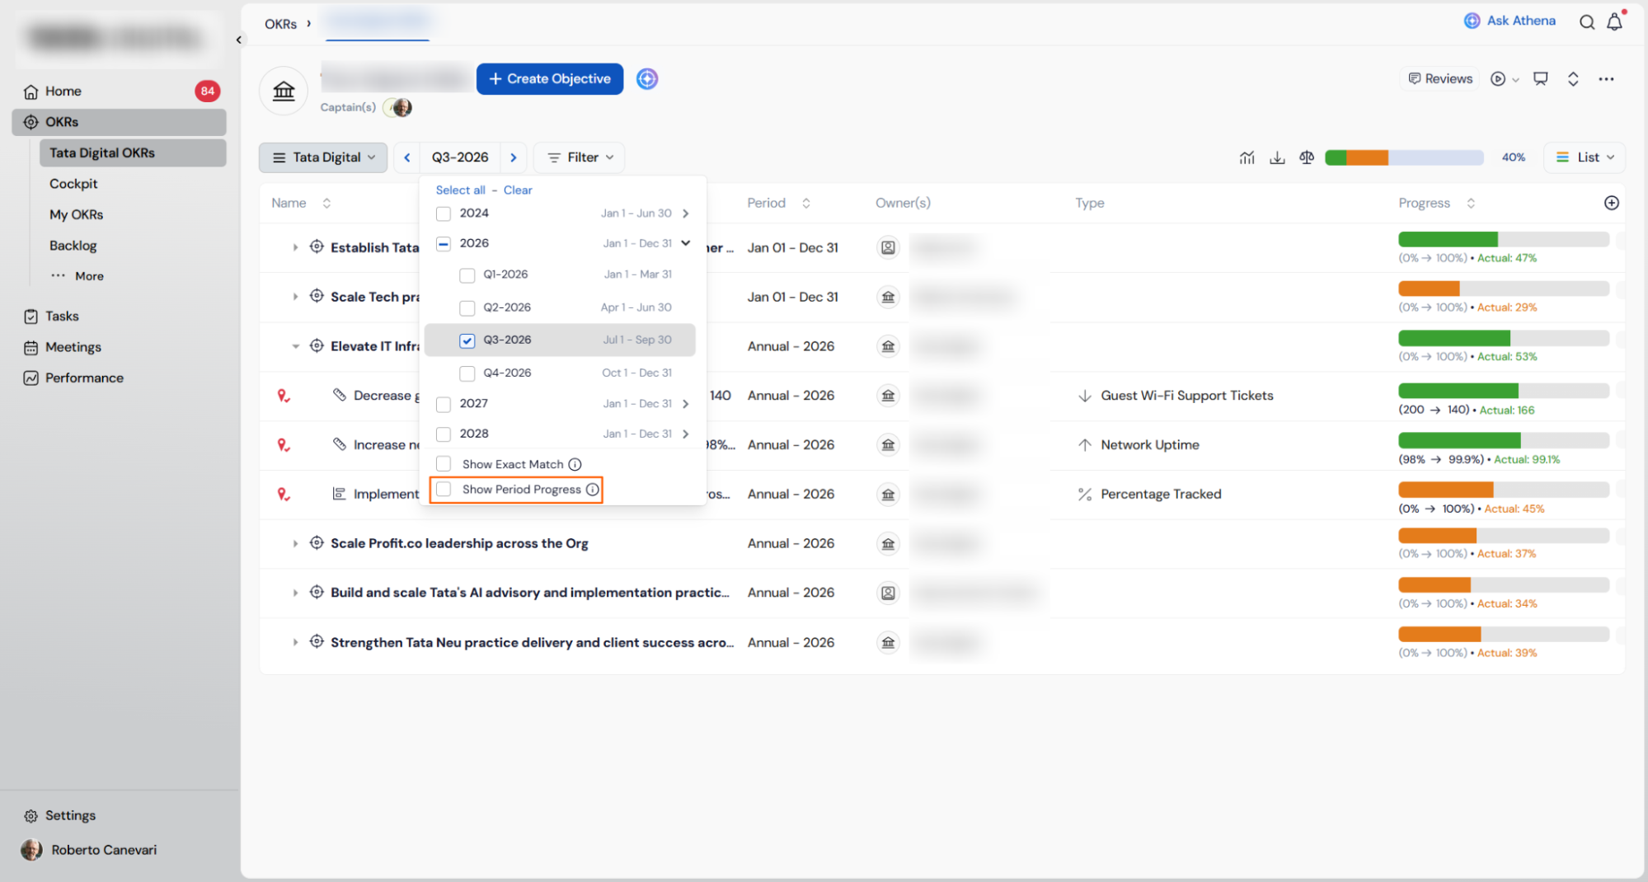The height and width of the screenshot is (882, 1648).
Task: Click the download export icon
Action: click(1277, 157)
